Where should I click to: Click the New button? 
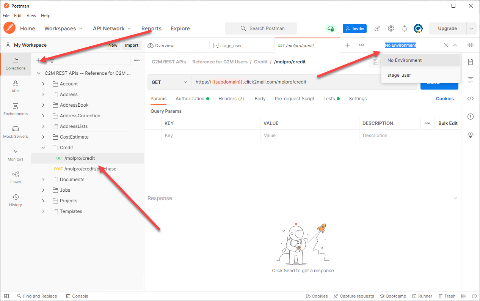coord(113,45)
